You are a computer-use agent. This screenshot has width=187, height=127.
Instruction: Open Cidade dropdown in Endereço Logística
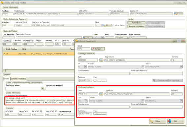143,101
